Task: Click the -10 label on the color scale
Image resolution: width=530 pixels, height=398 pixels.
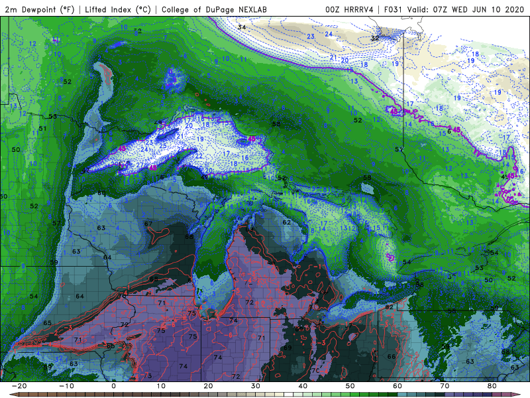Action: click(x=66, y=386)
